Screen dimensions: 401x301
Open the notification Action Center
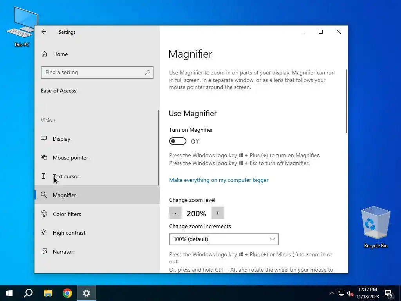click(x=389, y=294)
